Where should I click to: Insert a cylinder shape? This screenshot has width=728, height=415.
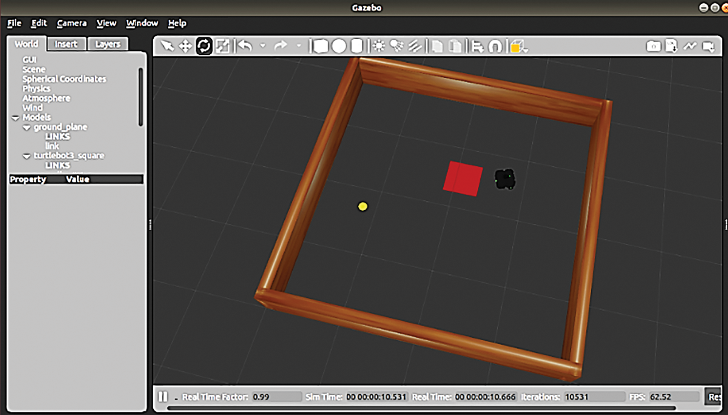click(x=356, y=46)
